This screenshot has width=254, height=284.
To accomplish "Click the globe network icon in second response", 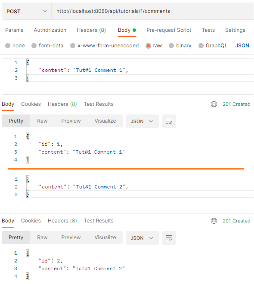I will click(x=214, y=221).
